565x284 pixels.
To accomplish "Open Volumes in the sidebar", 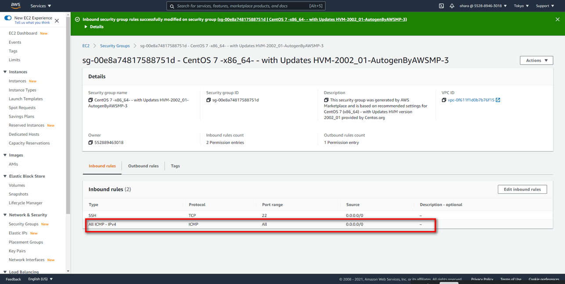I will click(x=17, y=185).
